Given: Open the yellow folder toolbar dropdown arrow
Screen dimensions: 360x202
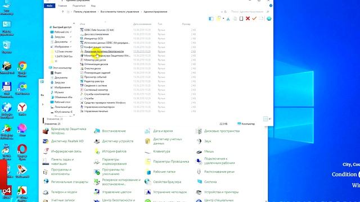Looking at the screenshot, I should (x=223, y=19).
